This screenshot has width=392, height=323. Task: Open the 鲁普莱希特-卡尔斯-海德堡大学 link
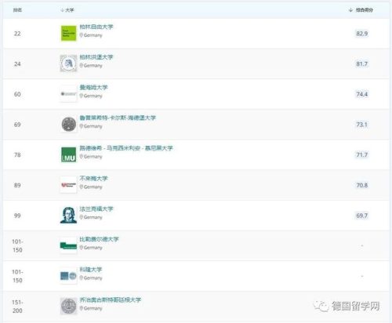118,118
